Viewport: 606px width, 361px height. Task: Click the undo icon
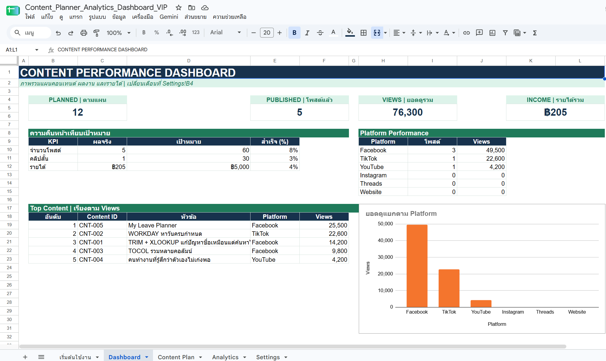click(58, 33)
